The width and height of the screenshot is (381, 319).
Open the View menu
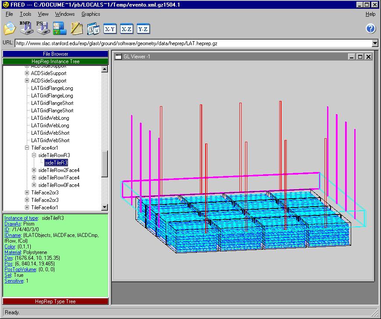click(43, 14)
